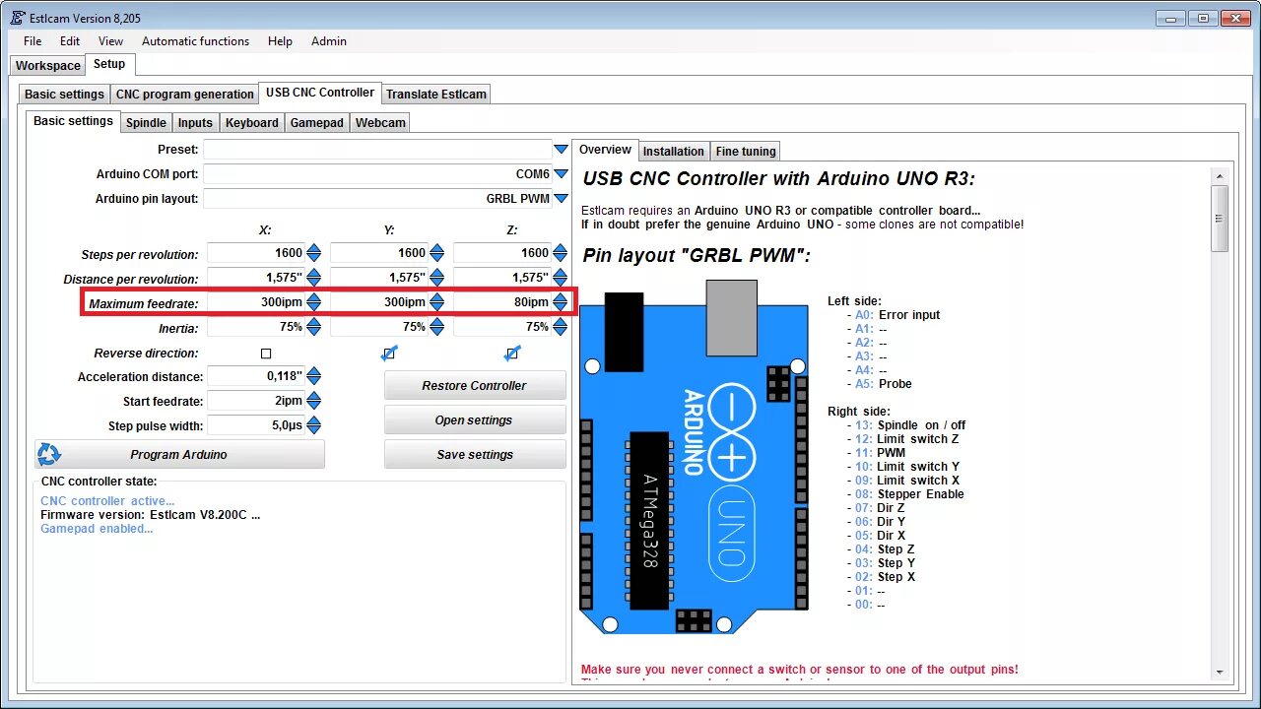This screenshot has width=1261, height=709.
Task: Switch to the Spindle tab
Action: pyautogui.click(x=146, y=122)
